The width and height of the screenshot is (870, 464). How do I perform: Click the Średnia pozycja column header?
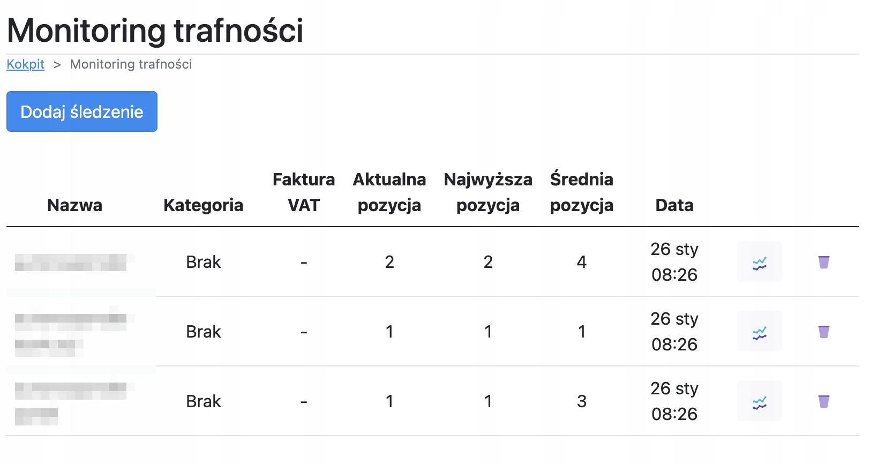click(581, 192)
